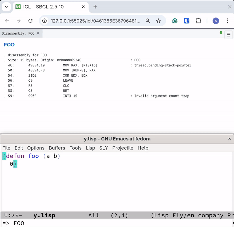Open a new browser tab with the plus button

pyautogui.click(x=95, y=7)
